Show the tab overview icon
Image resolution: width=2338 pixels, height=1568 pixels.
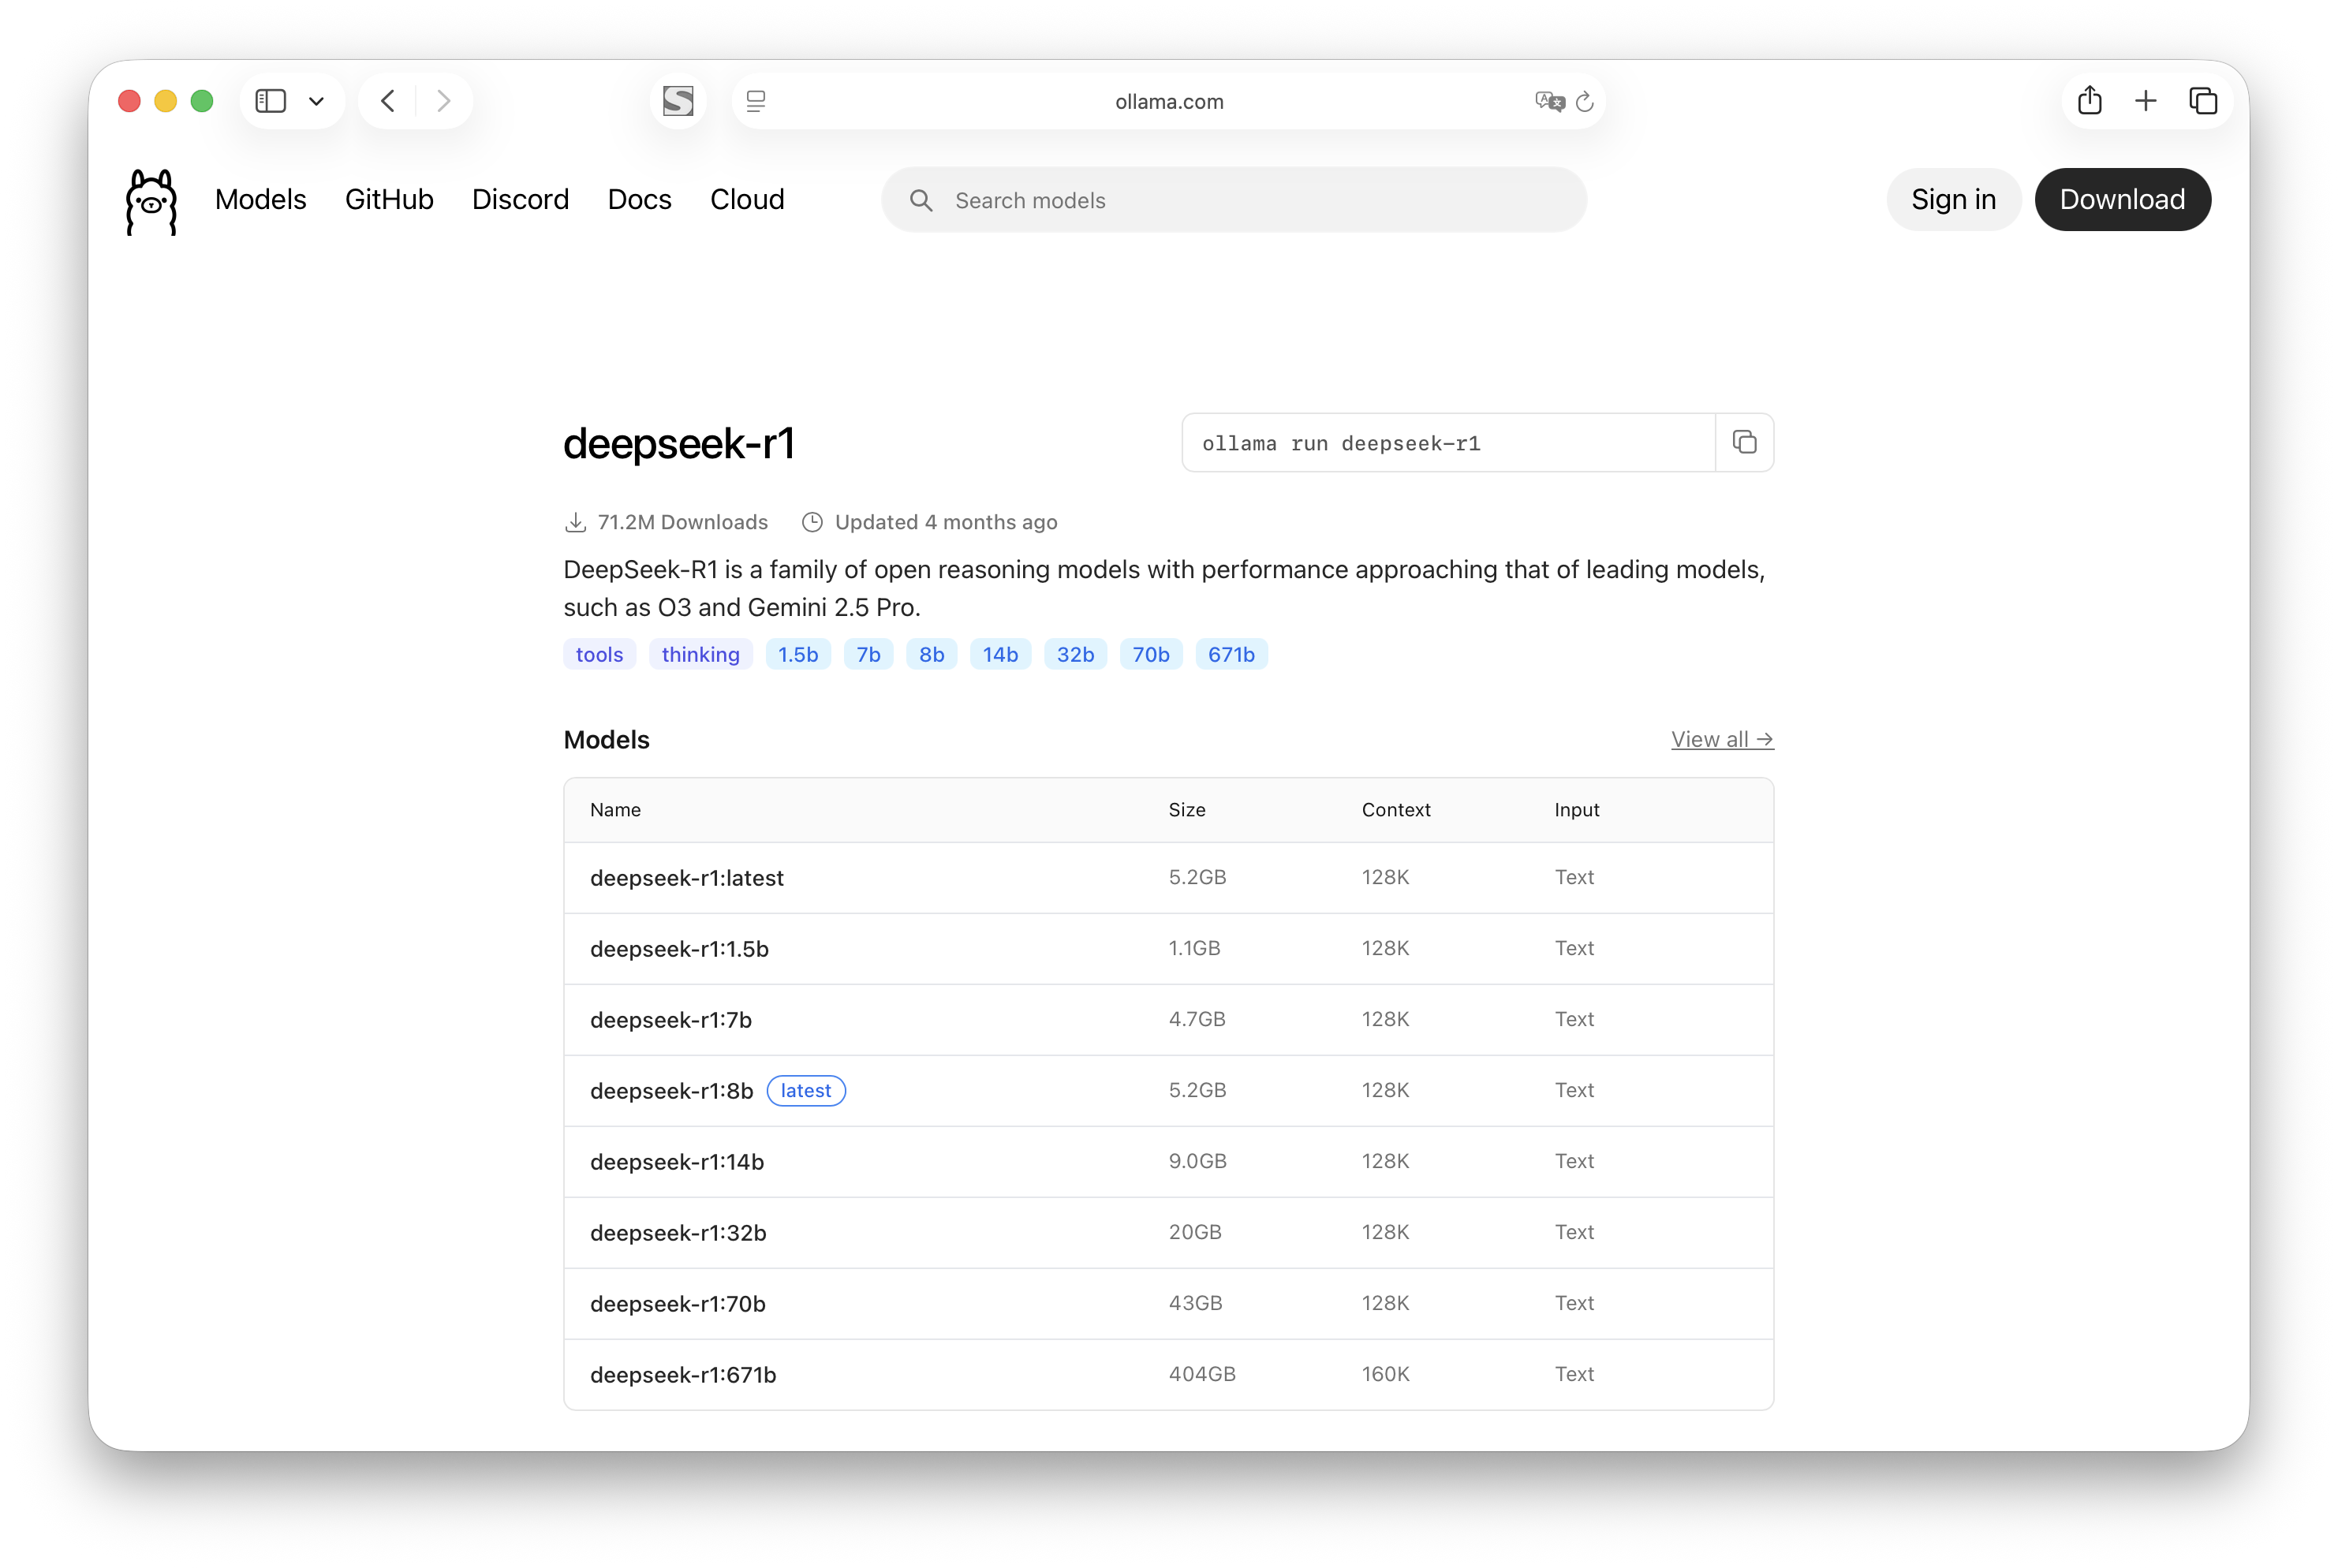coord(2203,101)
